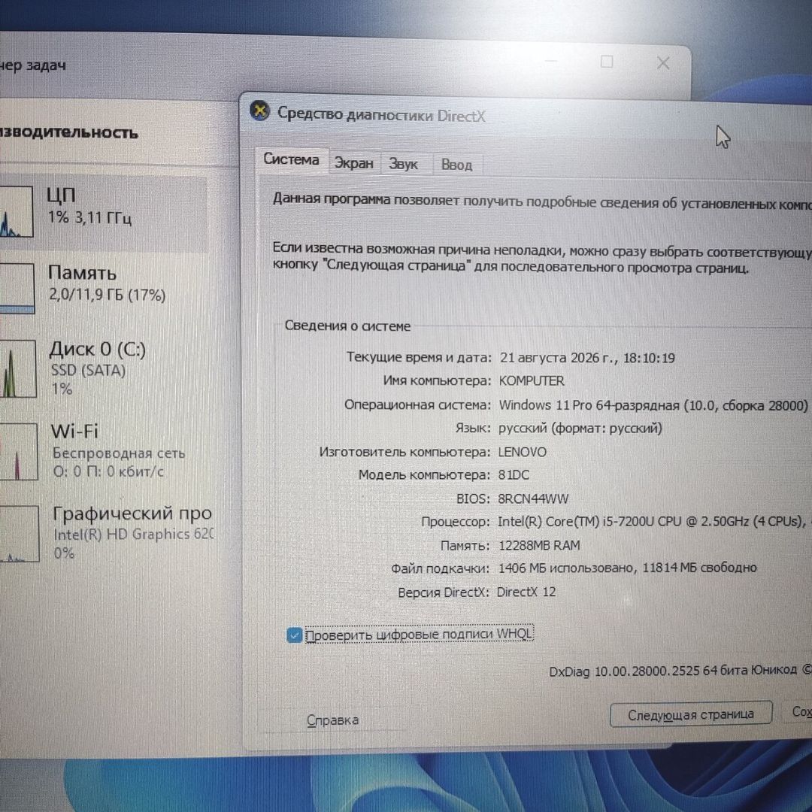812x812 pixels.
Task: Click the Диск 0 activity graph thumbnail
Action: pos(18,368)
